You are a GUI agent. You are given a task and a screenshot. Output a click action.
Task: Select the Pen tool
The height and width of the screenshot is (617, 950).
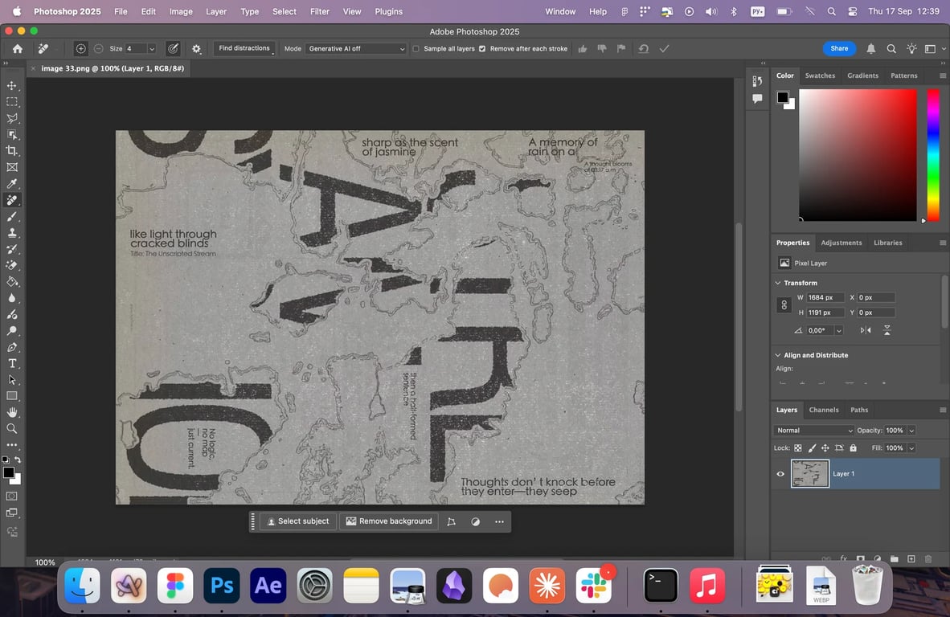pos(11,347)
